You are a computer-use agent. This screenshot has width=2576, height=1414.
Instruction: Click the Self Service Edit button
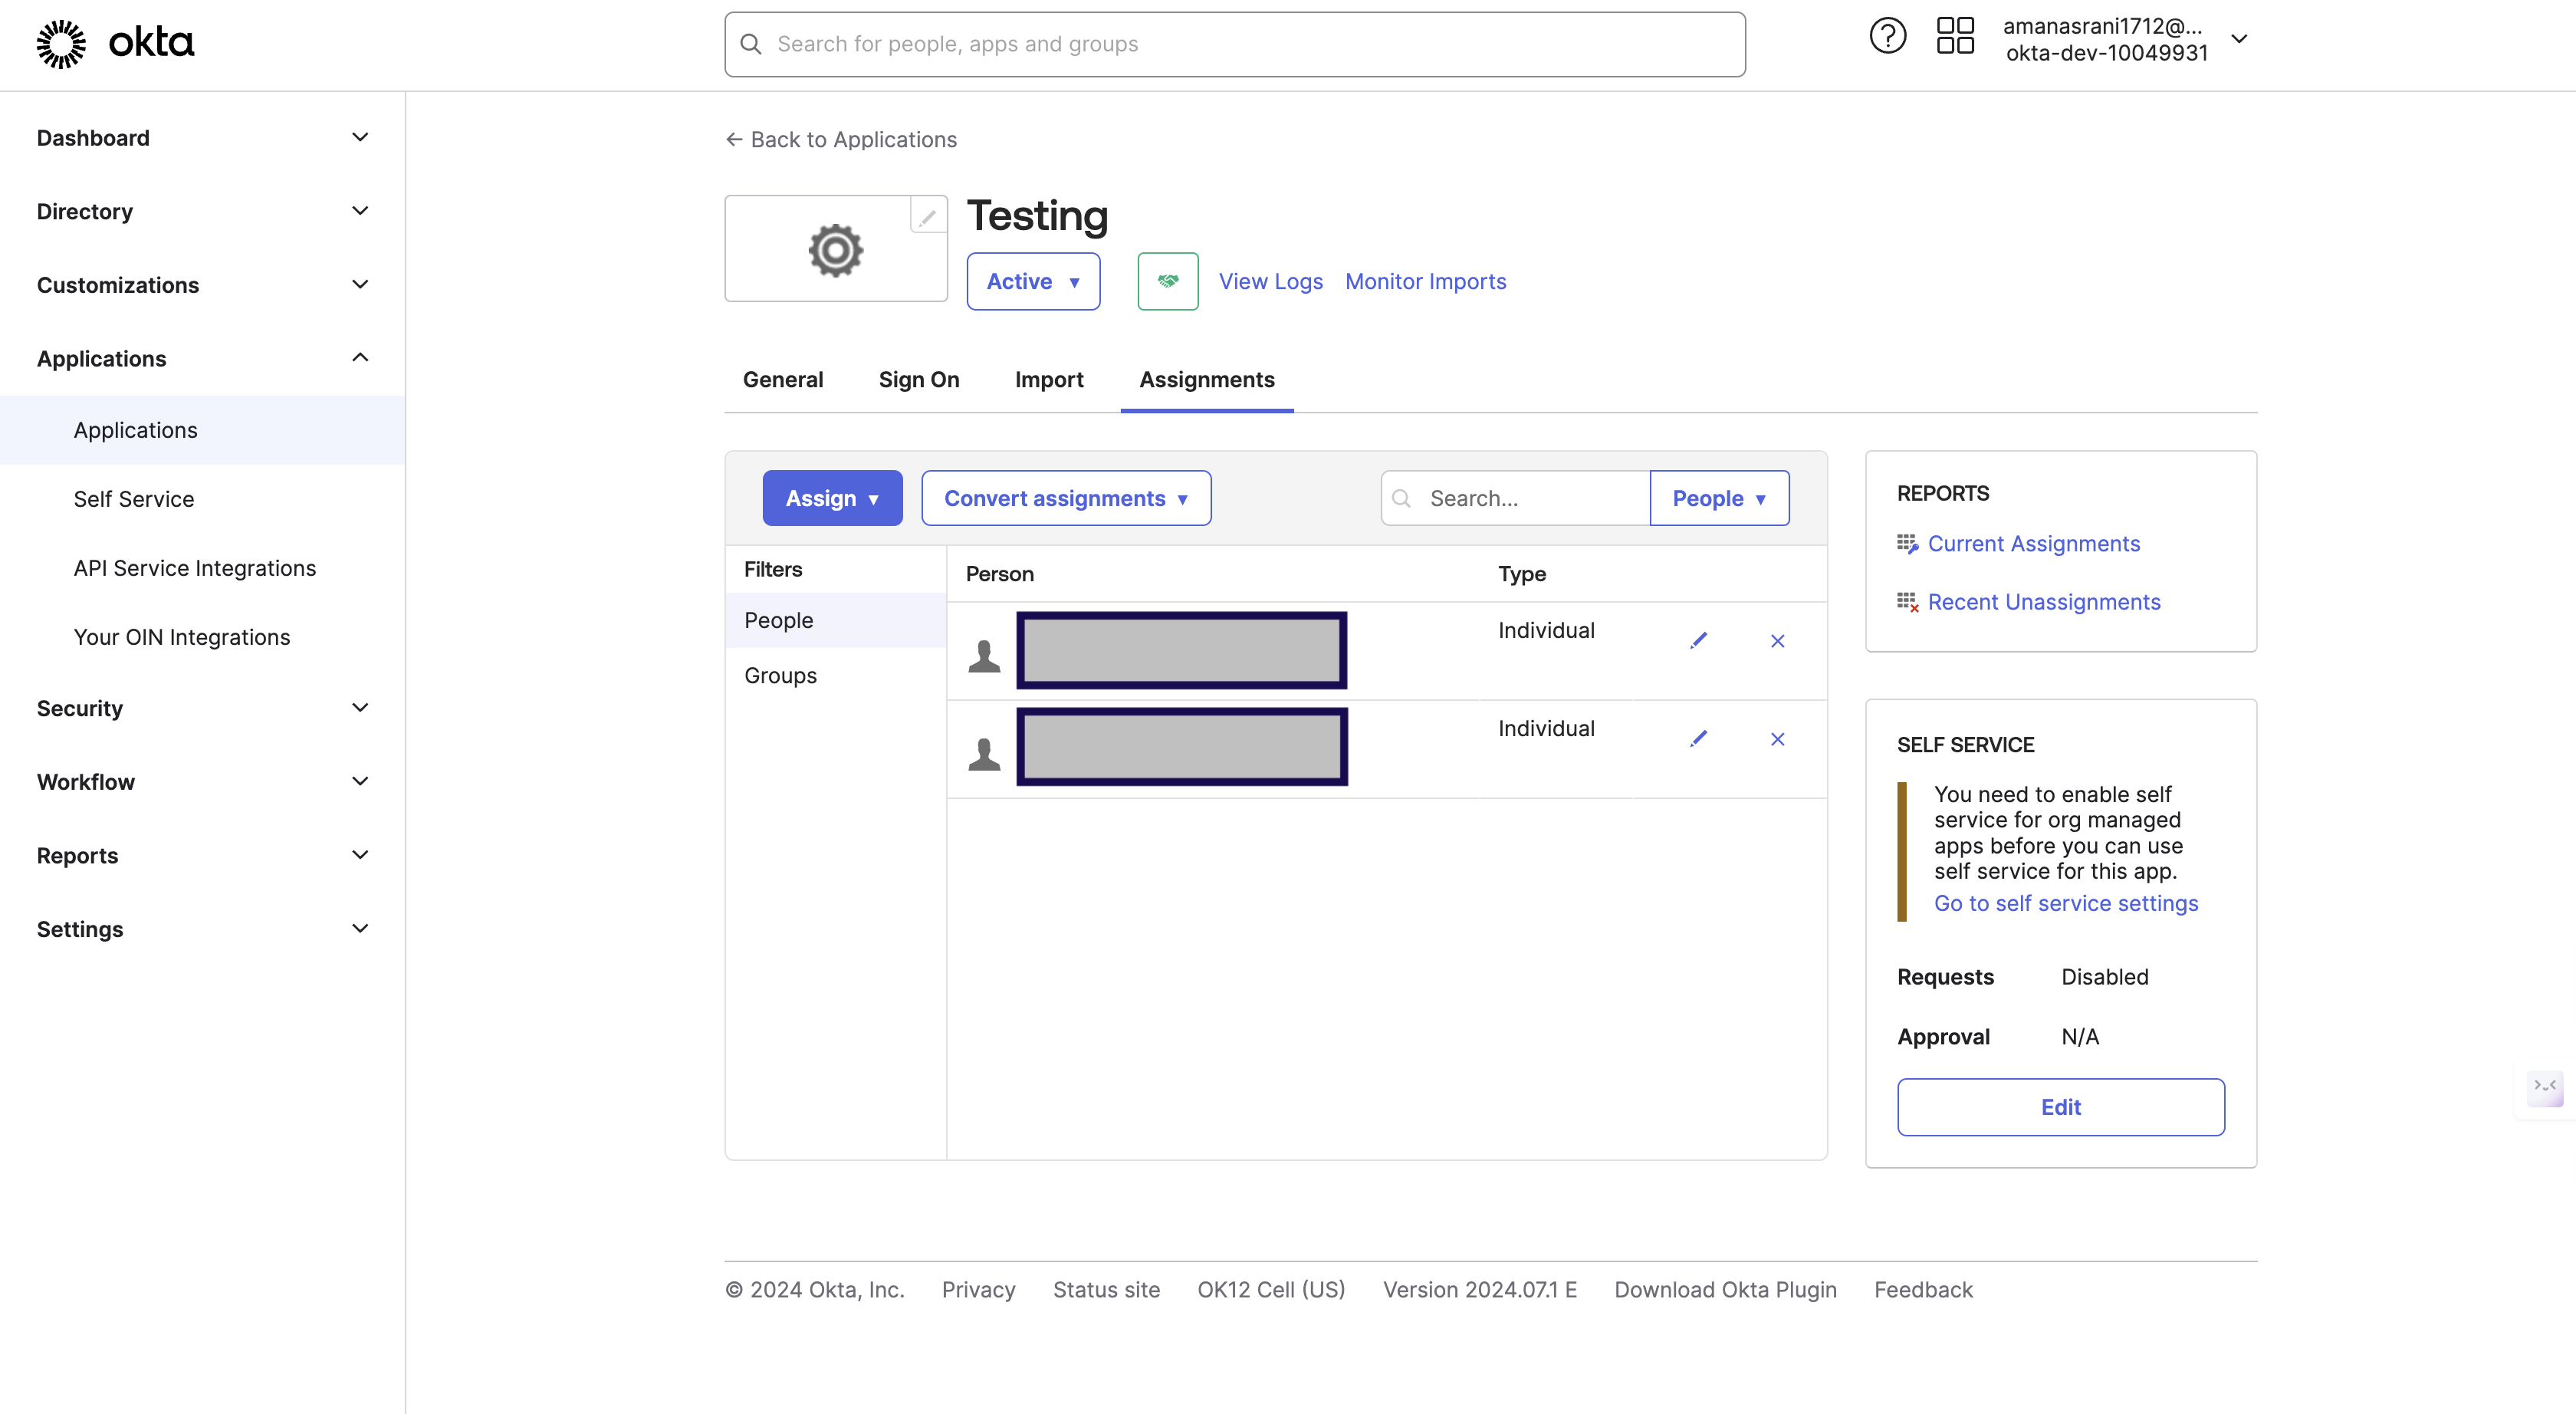(2060, 1107)
